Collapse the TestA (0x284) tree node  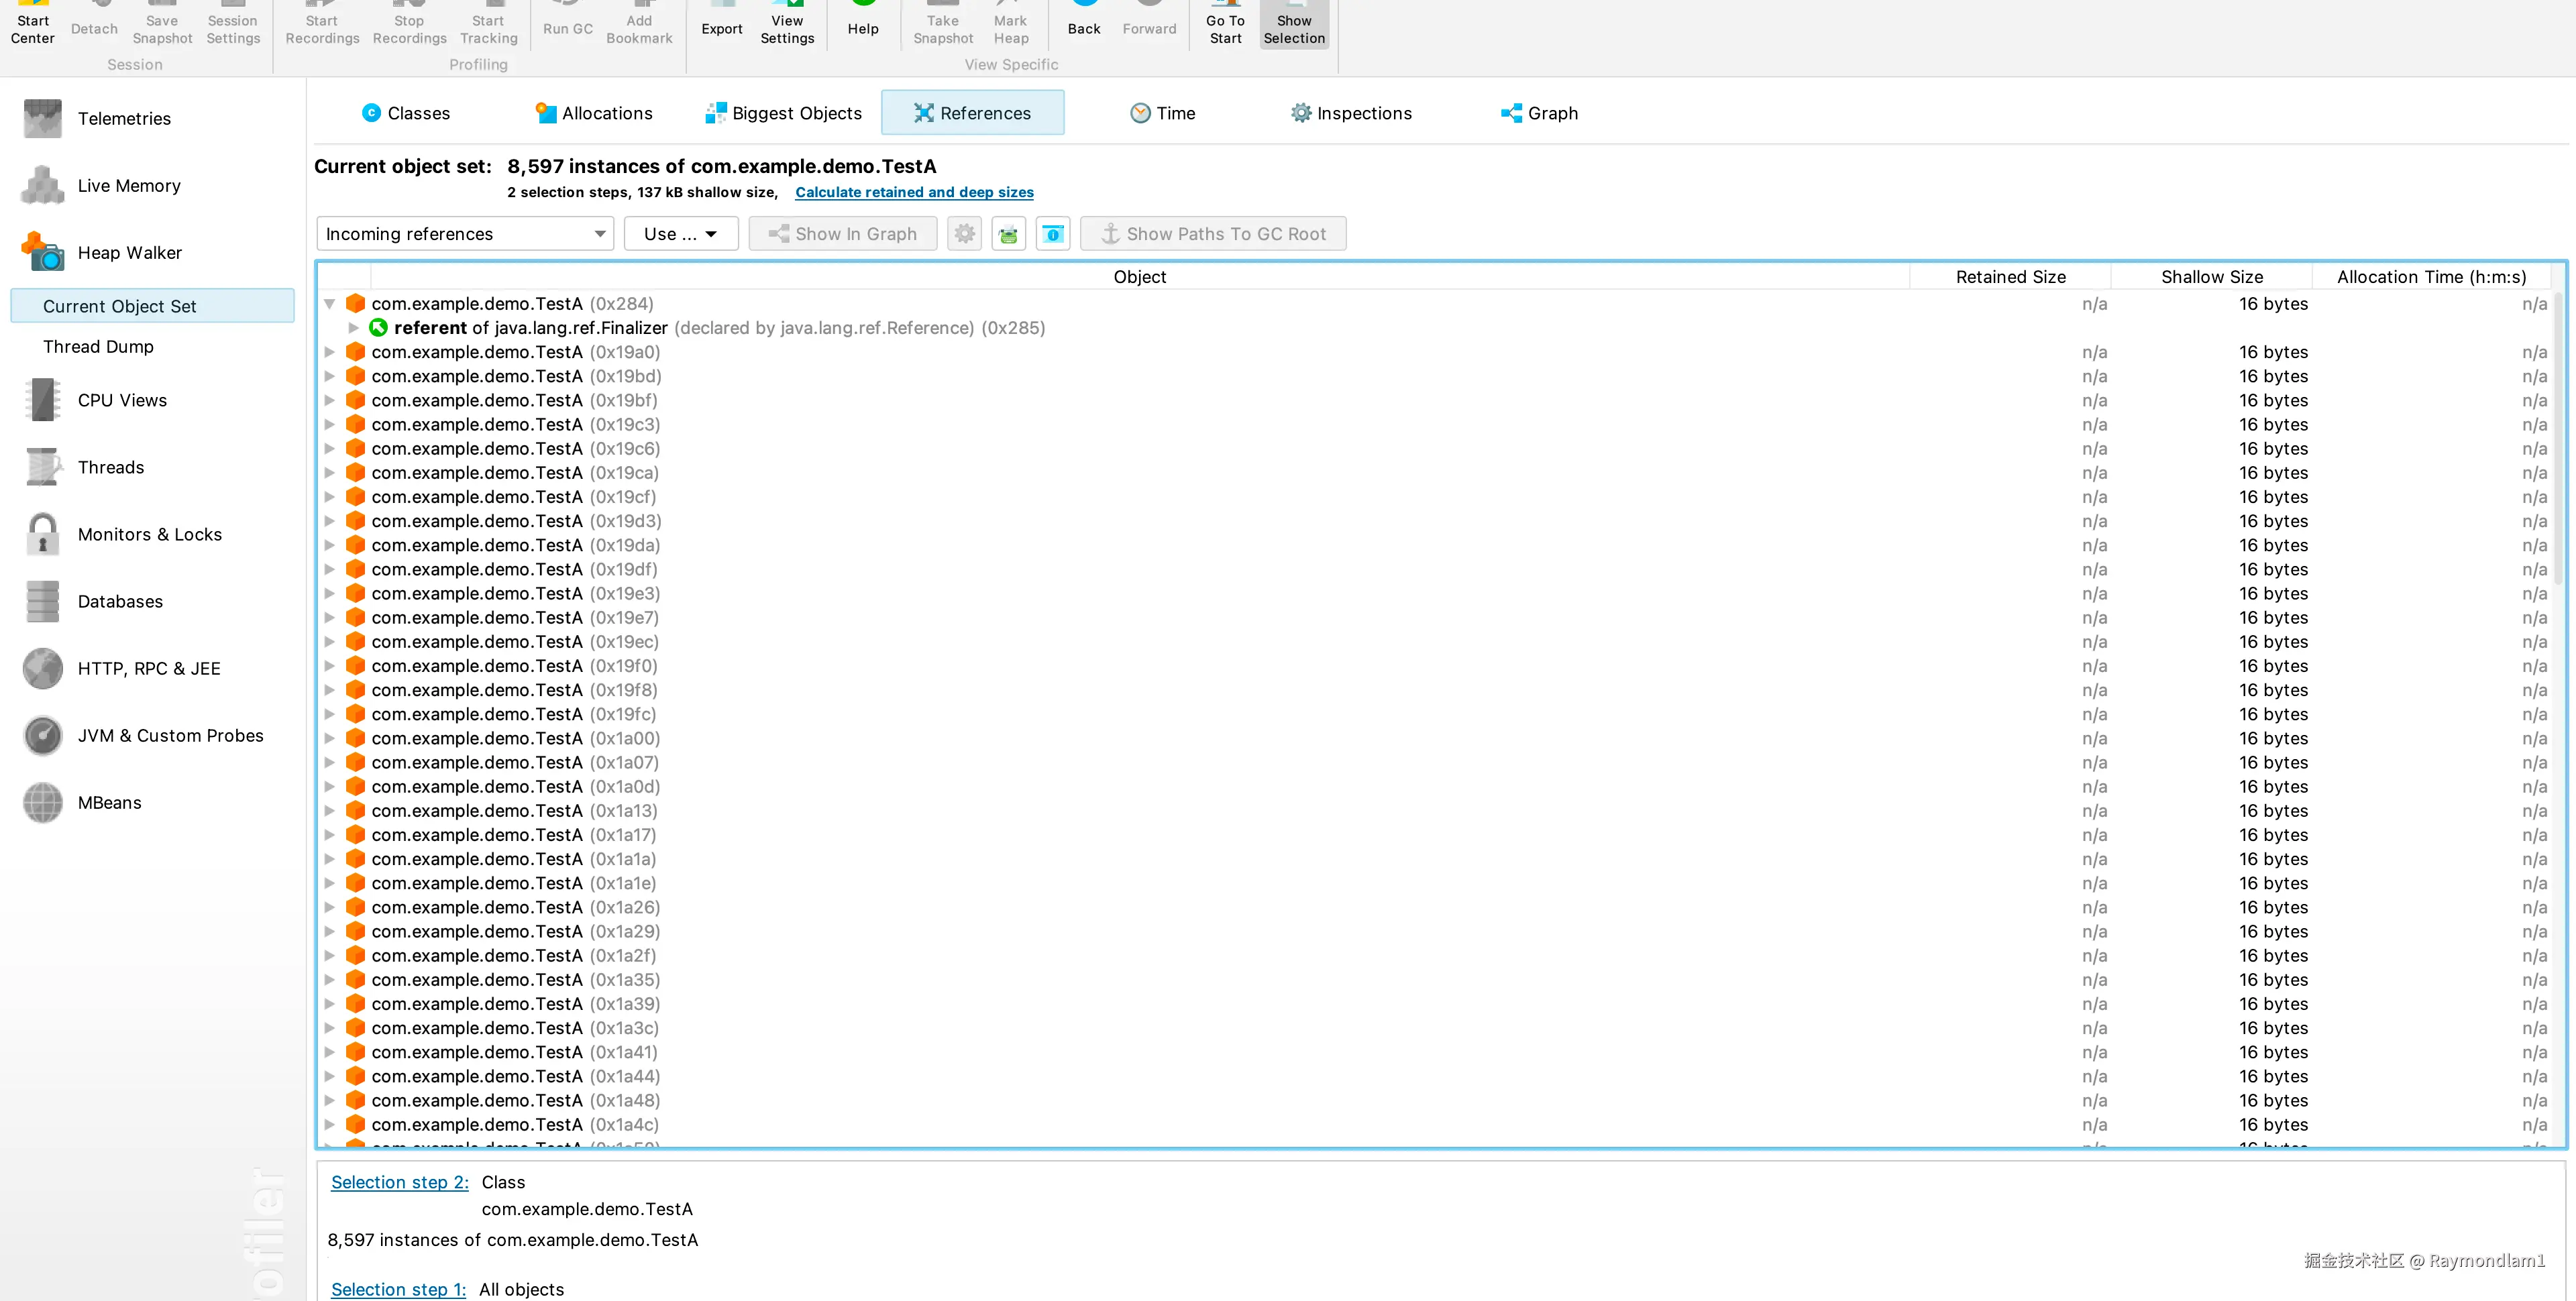(329, 304)
